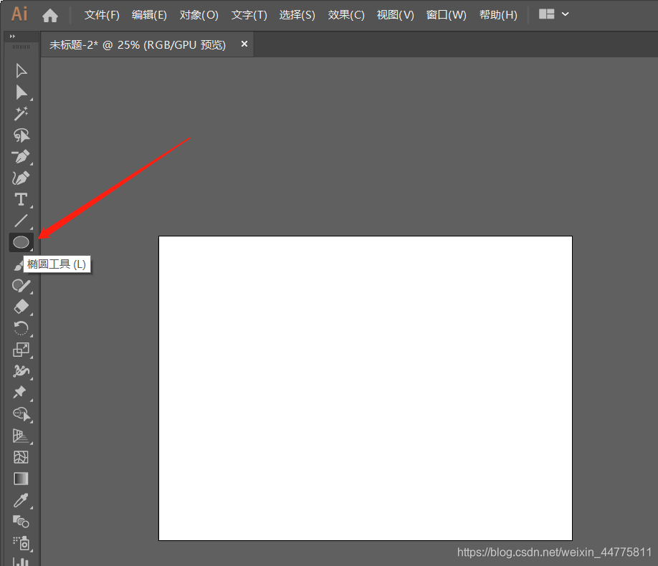Expand the toolbar with double-arrow
This screenshot has width=658, height=566.
pyautogui.click(x=12, y=36)
